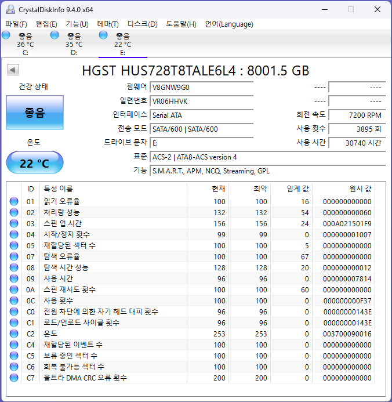Click the 원시 값 column header
The height and width of the screenshot is (402, 392).
point(343,189)
